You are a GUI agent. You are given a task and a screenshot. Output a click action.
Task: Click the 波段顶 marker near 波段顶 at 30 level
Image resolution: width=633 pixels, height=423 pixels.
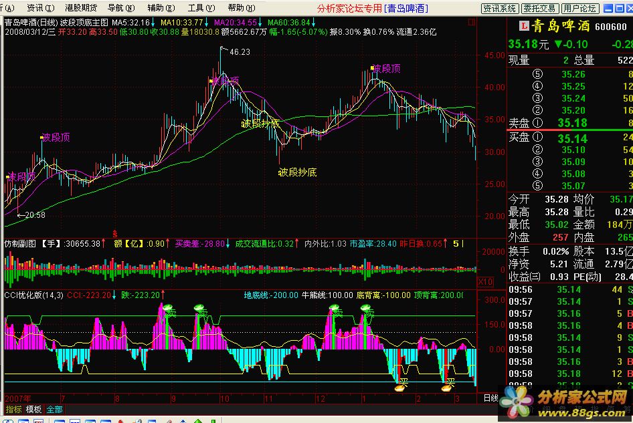pos(55,138)
